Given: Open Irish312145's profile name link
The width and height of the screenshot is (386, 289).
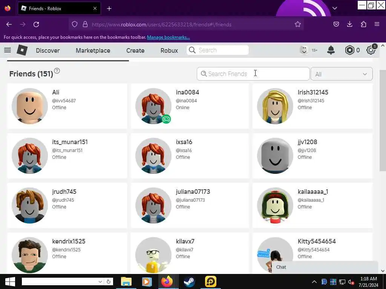Looking at the screenshot, I should pos(313,93).
